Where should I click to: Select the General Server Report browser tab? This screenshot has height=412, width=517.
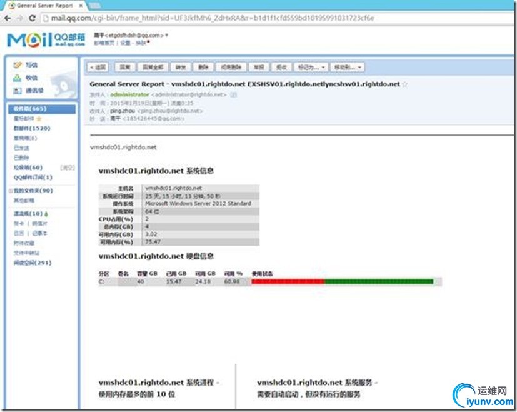(x=44, y=6)
